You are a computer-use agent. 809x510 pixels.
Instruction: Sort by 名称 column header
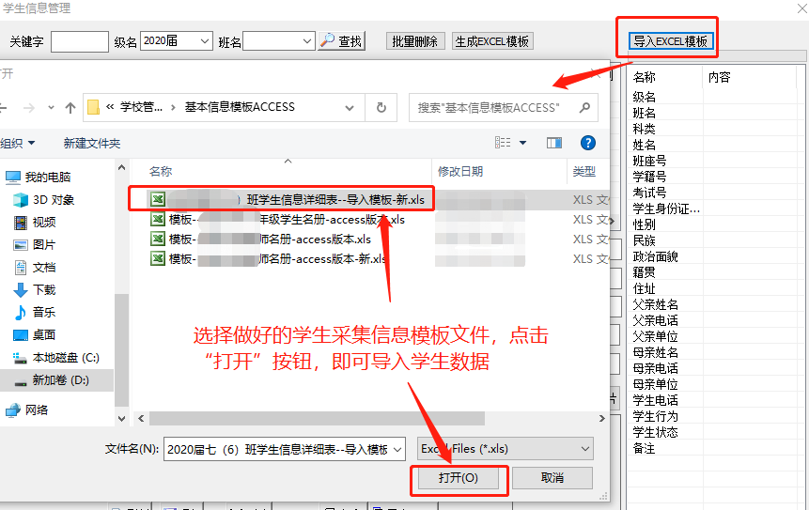click(x=161, y=171)
